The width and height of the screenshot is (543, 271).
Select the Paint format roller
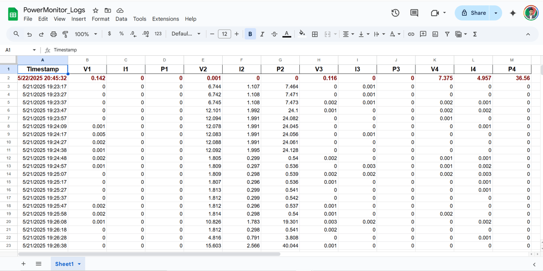65,34
